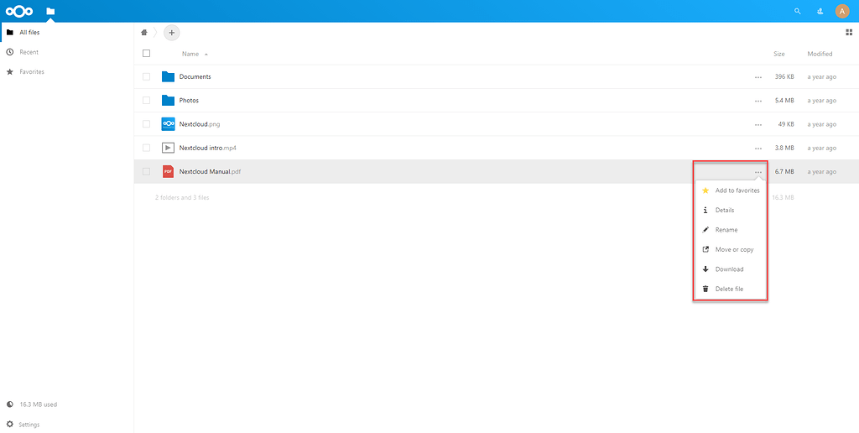The image size is (859, 433).
Task: Click the 3.8 MB size value
Action: (x=785, y=148)
